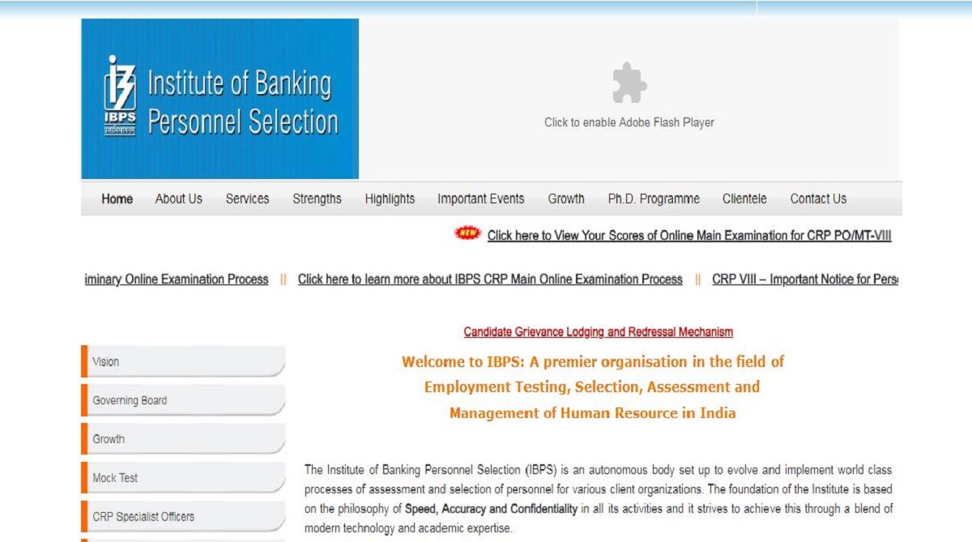The height and width of the screenshot is (542, 972).
Task: View scores of CRP PO/MT-VIII main exam link
Action: (x=689, y=236)
